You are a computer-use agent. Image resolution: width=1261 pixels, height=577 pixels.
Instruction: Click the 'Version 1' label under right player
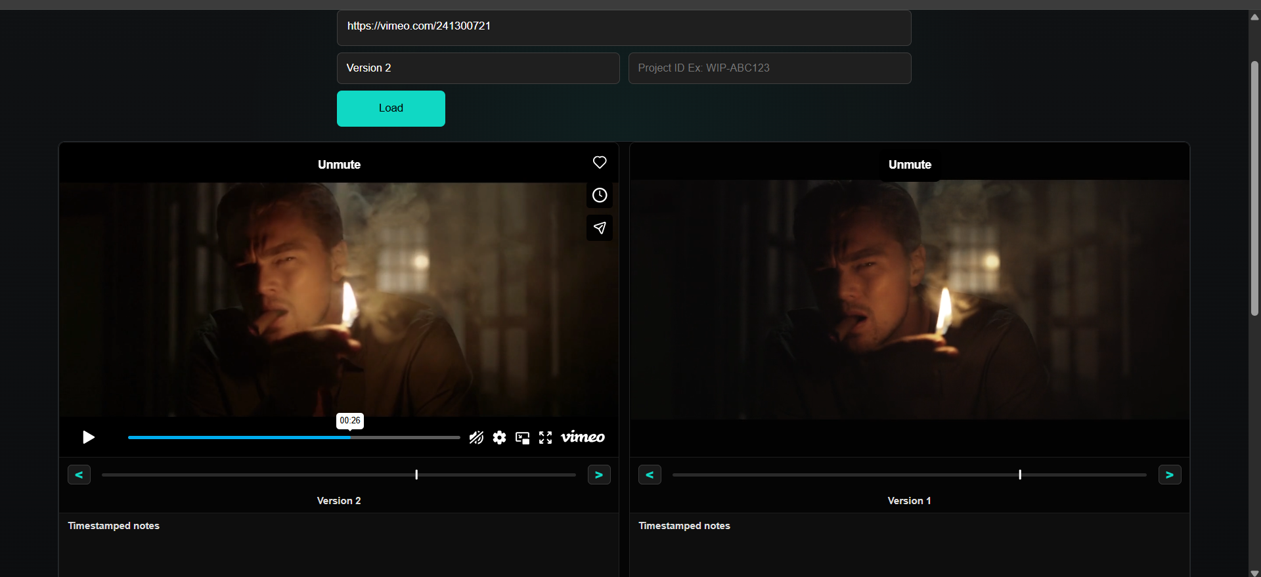click(910, 501)
